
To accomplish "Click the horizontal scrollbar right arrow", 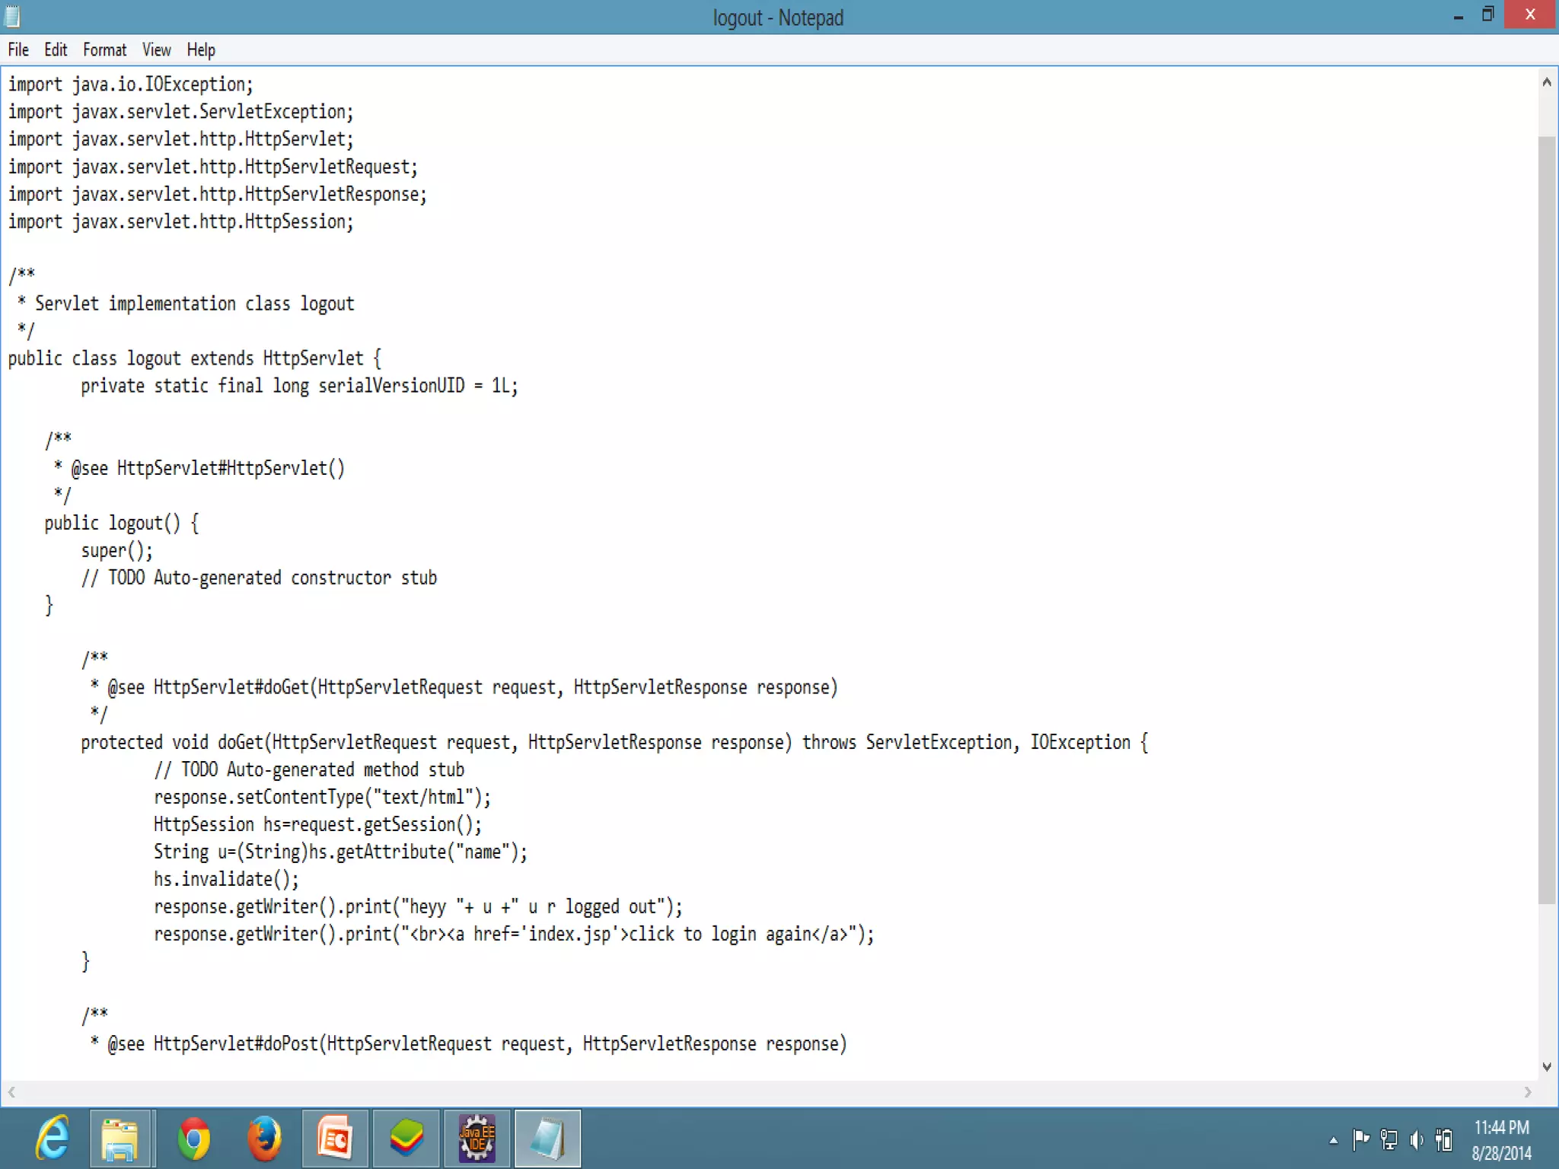I will pyautogui.click(x=1527, y=1092).
